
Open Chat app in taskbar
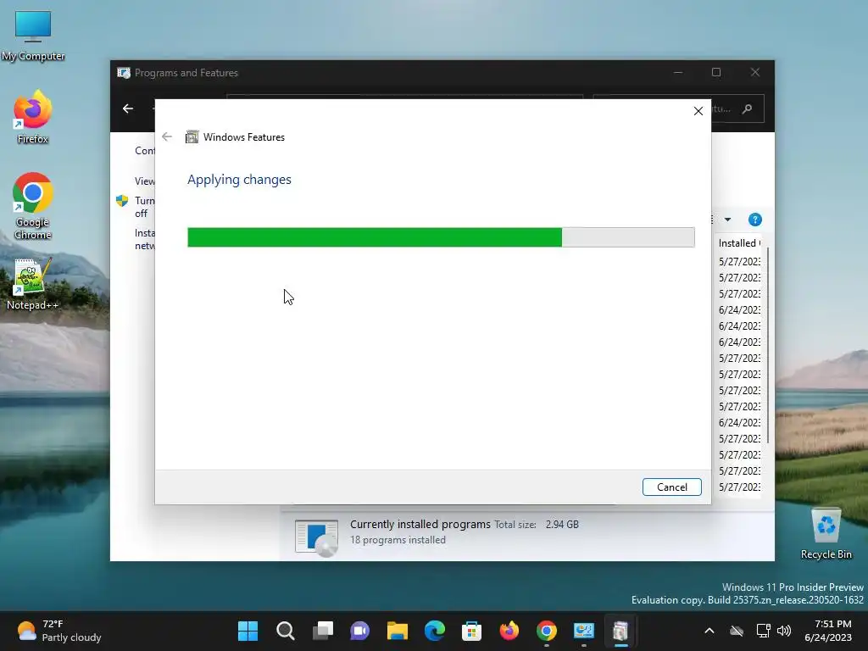point(359,631)
